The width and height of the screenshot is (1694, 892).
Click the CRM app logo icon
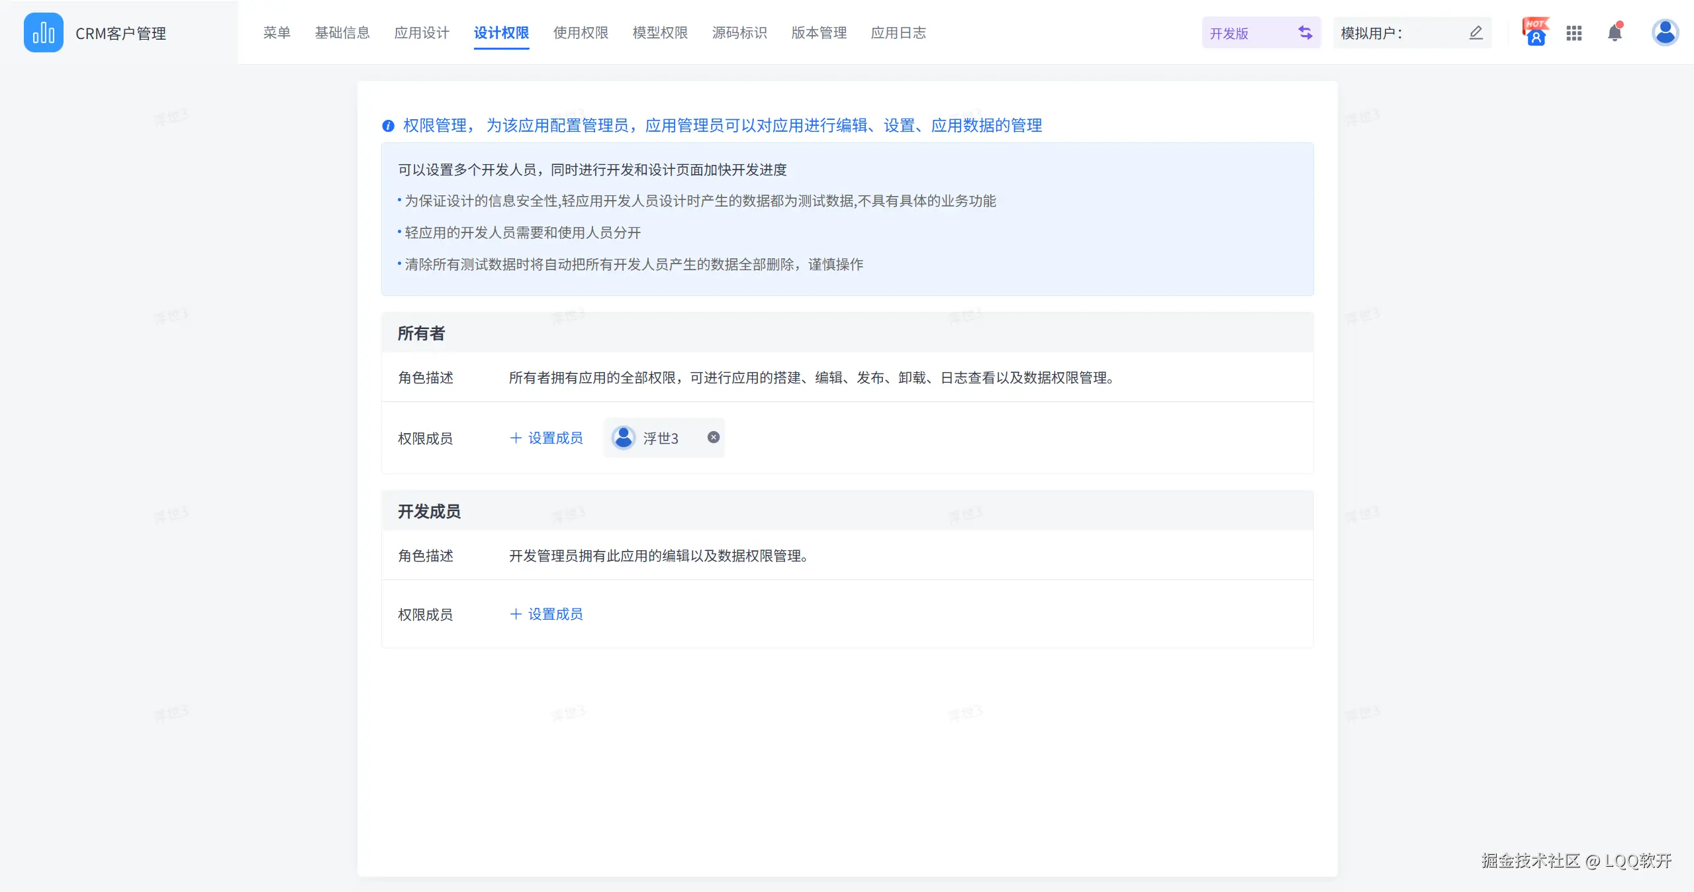[x=44, y=32]
